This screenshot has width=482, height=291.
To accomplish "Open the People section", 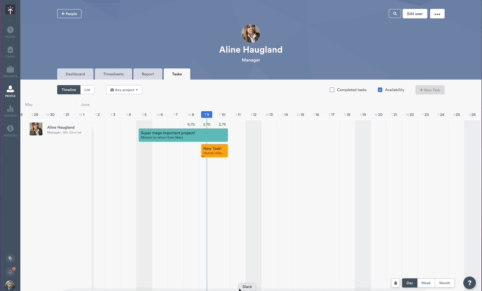I will (x=10, y=90).
